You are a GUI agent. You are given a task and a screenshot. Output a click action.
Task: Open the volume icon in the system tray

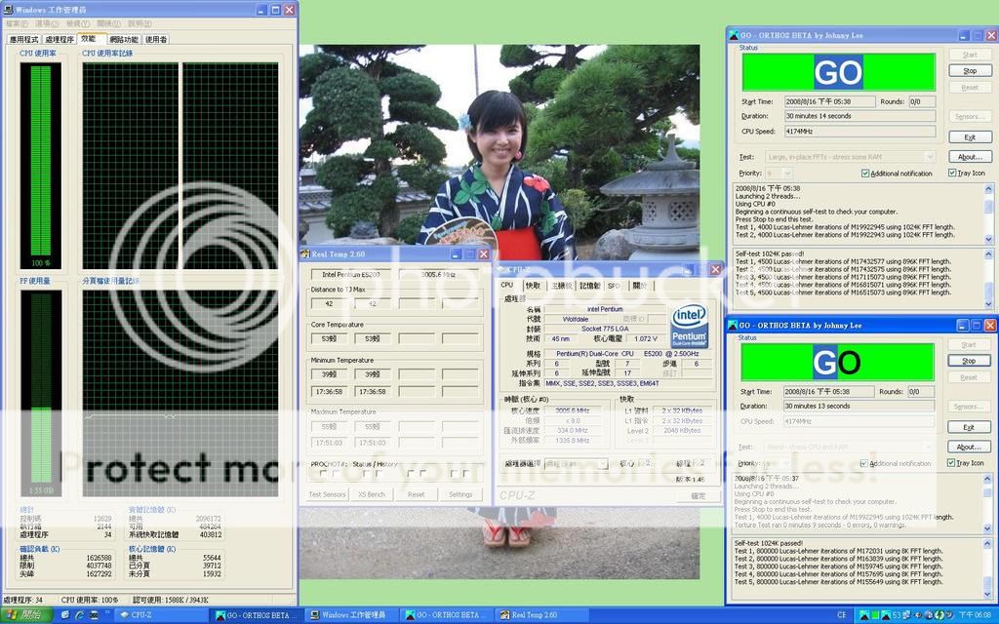click(x=919, y=614)
